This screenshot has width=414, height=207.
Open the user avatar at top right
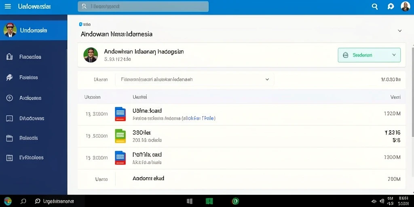pos(405,6)
